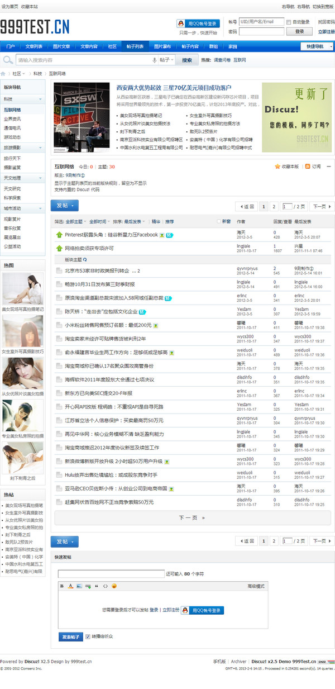Image resolution: width=335 pixels, height=689 pixels.
Task: Click the microphone voice search icon
Action: pyautogui.click(x=154, y=60)
